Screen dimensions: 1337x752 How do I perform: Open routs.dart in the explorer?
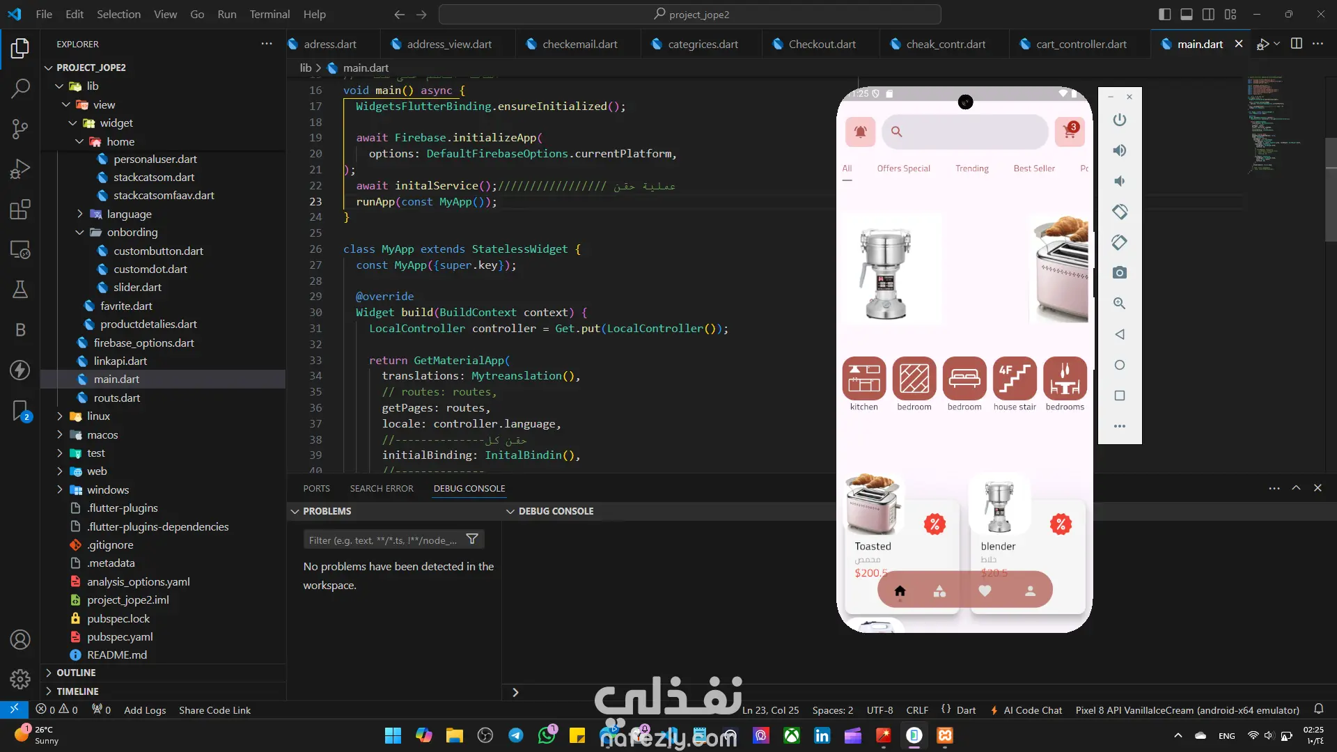tap(117, 398)
